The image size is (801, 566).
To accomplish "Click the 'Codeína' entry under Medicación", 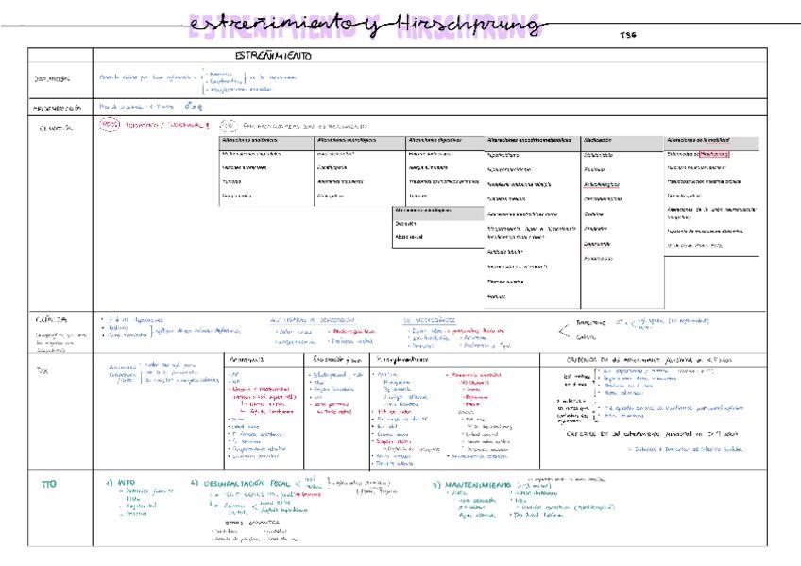I will point(593,214).
